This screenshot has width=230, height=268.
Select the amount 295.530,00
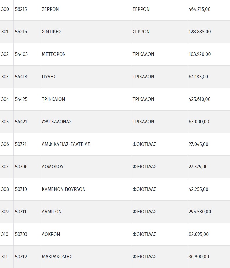200,212
